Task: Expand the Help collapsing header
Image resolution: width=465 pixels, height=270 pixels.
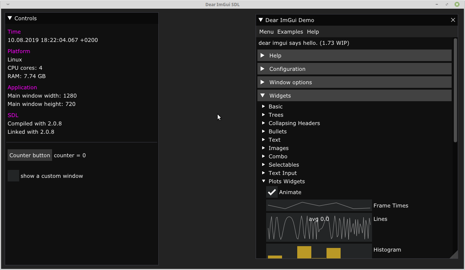Action: tap(354, 55)
